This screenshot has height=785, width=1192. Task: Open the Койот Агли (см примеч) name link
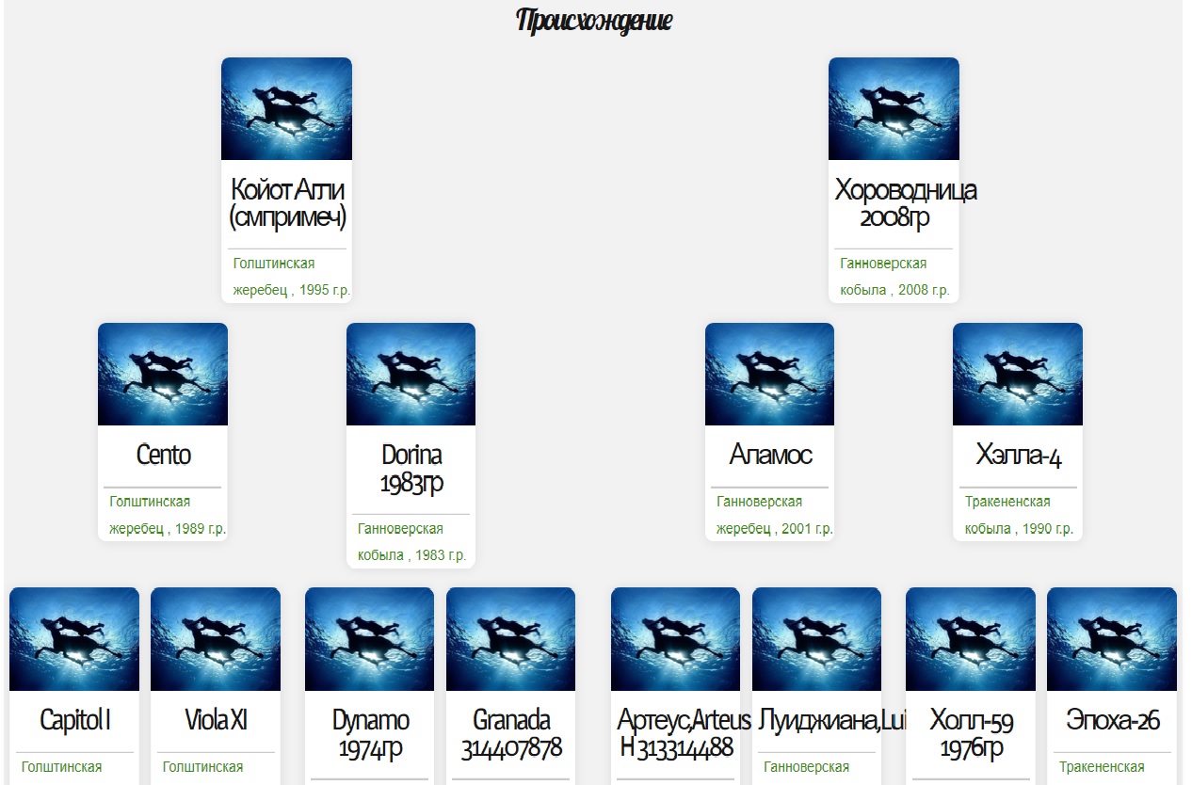287,203
